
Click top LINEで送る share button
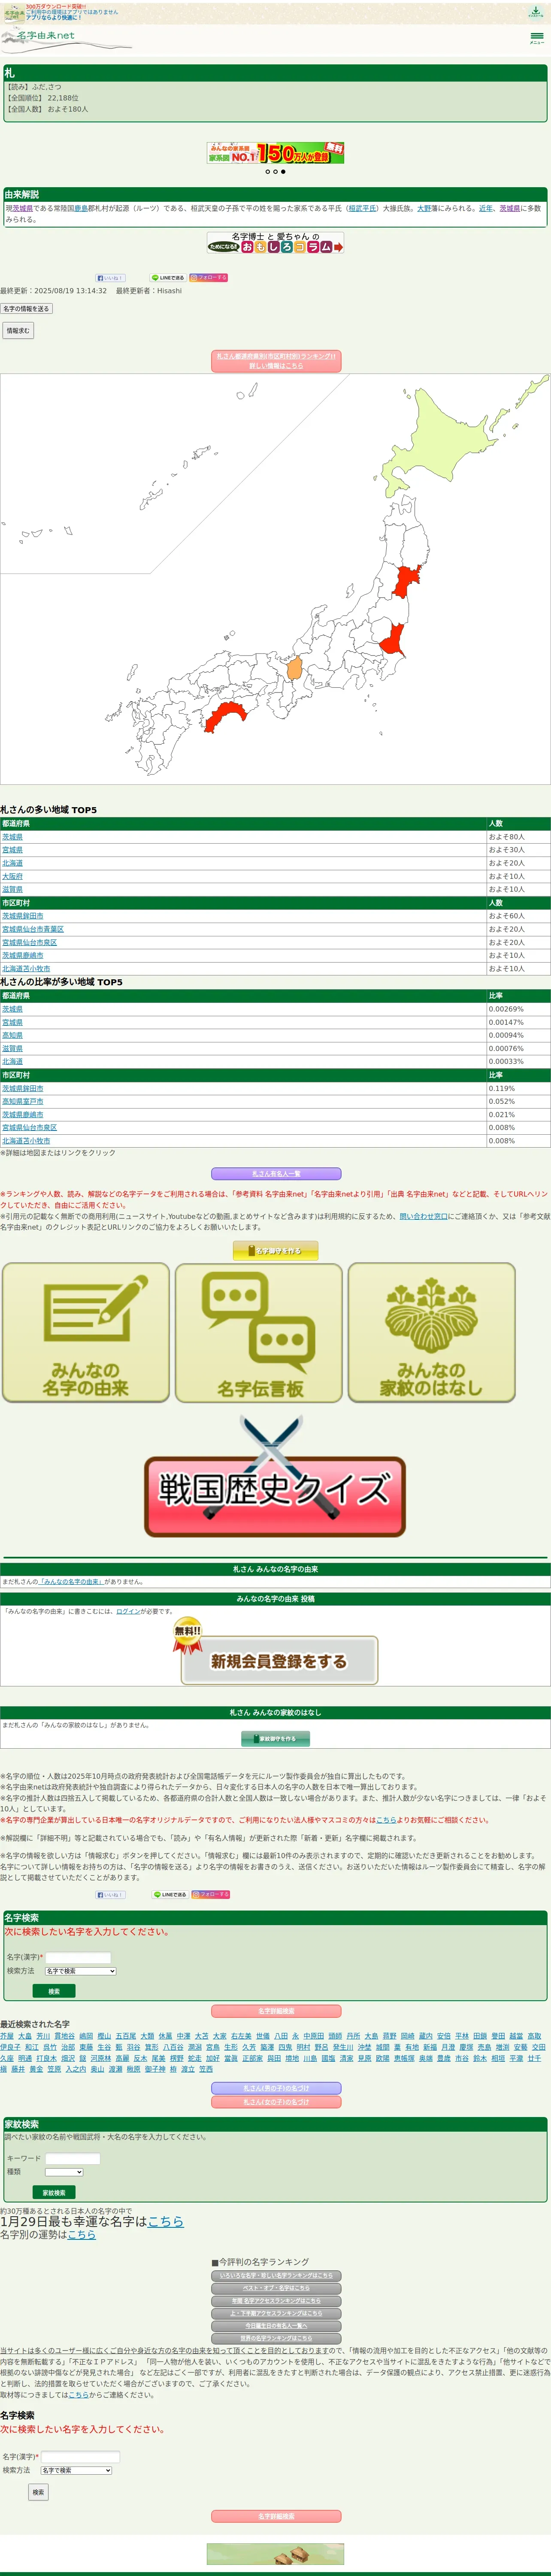[168, 278]
